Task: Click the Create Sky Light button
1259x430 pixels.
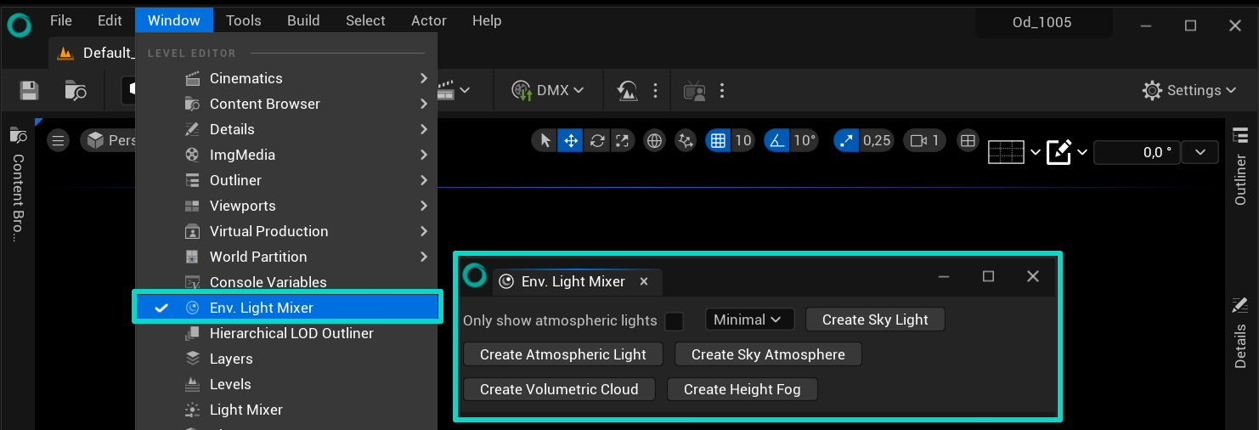Action: [875, 320]
